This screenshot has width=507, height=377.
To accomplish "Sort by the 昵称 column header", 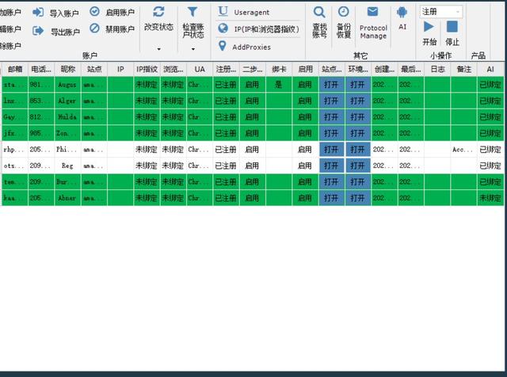I will pos(68,69).
